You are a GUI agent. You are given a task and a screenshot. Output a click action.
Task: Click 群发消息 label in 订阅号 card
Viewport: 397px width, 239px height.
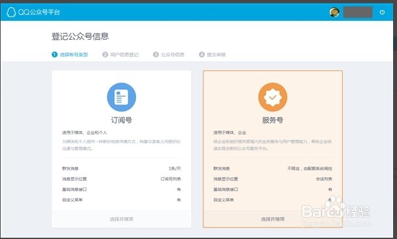71,168
